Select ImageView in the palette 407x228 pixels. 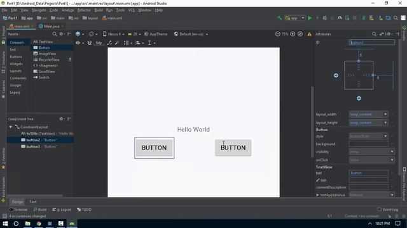[45, 54]
